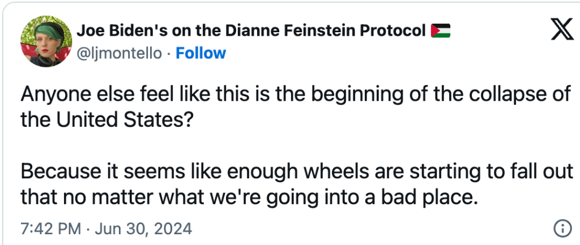Follow the @ljmontello account
Viewport: 580px width, 245px height.
point(201,53)
